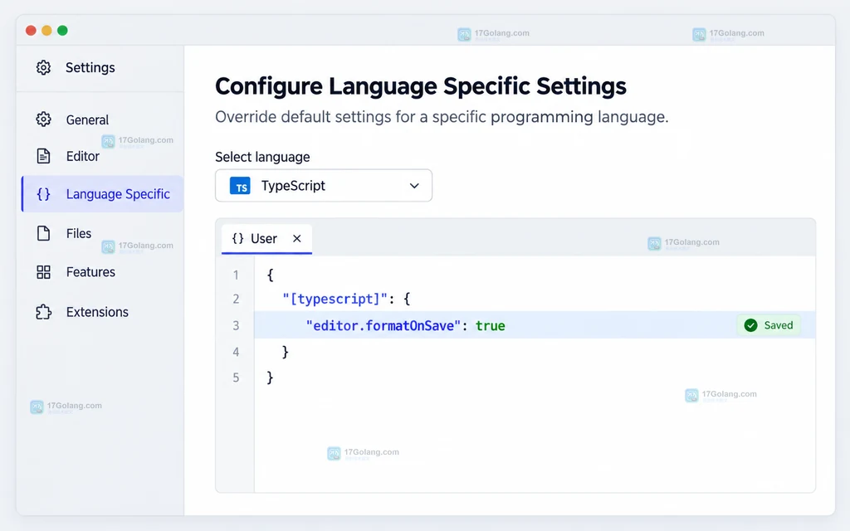Click the braces icon on User tab
Screen dimensions: 850x531
[x=237, y=238]
